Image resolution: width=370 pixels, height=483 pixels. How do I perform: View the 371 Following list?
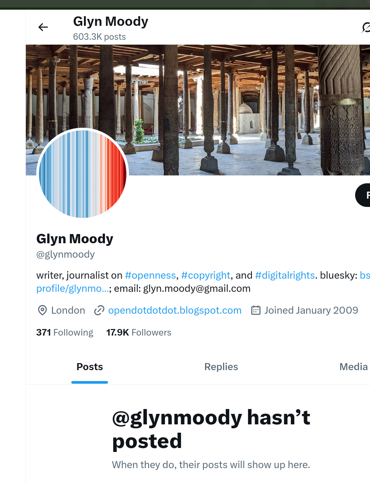65,332
